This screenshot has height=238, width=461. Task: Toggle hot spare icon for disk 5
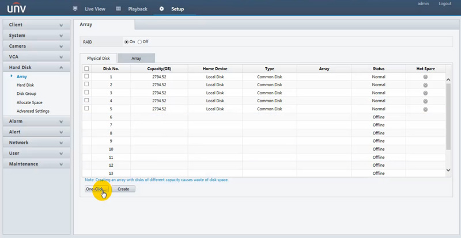point(425,109)
